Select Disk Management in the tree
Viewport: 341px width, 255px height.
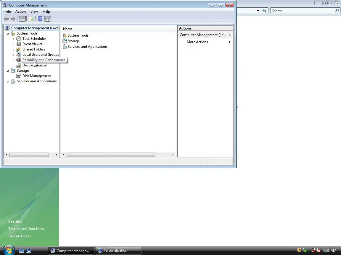point(36,76)
